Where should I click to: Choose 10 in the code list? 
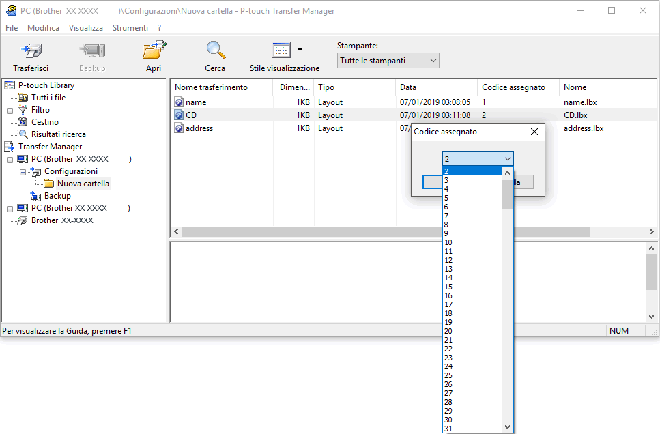[x=472, y=242]
